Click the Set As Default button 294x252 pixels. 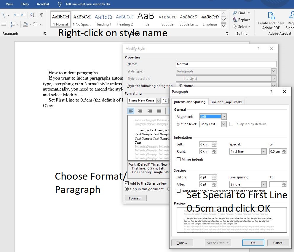[218, 243]
